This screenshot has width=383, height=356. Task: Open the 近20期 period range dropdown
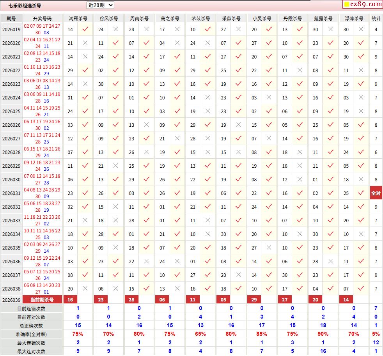100,5
